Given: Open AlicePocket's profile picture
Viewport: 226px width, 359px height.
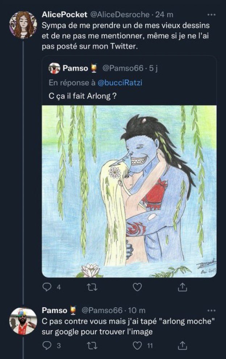Looking at the screenshot, I should click(x=23, y=25).
